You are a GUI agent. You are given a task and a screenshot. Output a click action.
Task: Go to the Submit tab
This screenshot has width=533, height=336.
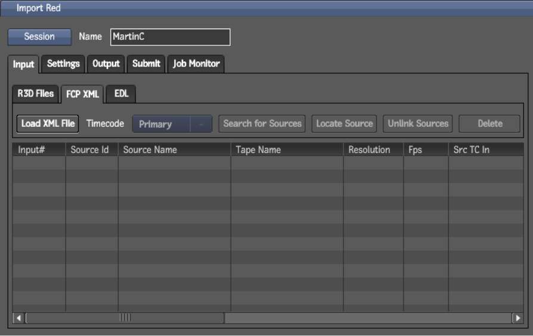[146, 64]
